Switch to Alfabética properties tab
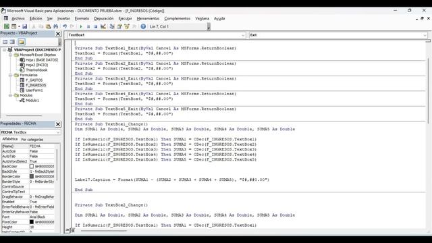The width and height of the screenshot is (432, 243). click(10, 139)
